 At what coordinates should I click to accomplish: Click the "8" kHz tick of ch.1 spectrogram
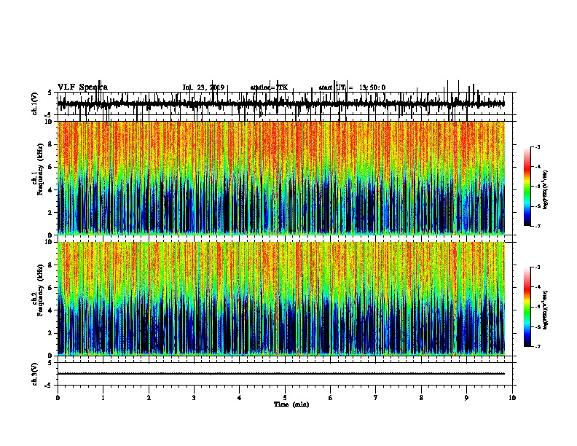click(x=51, y=144)
